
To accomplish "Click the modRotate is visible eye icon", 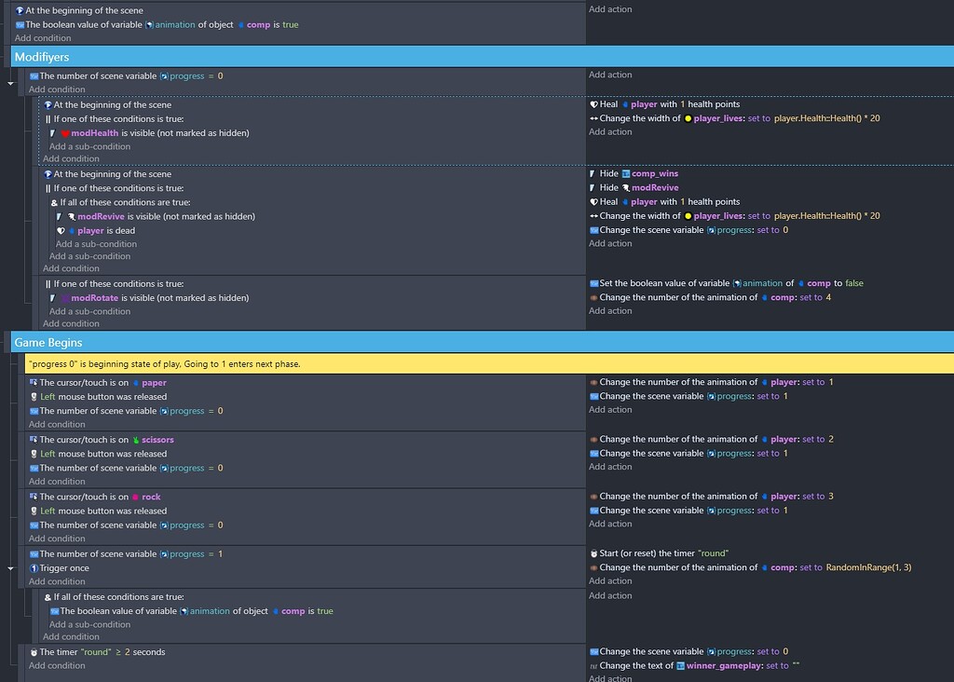I will point(52,296).
